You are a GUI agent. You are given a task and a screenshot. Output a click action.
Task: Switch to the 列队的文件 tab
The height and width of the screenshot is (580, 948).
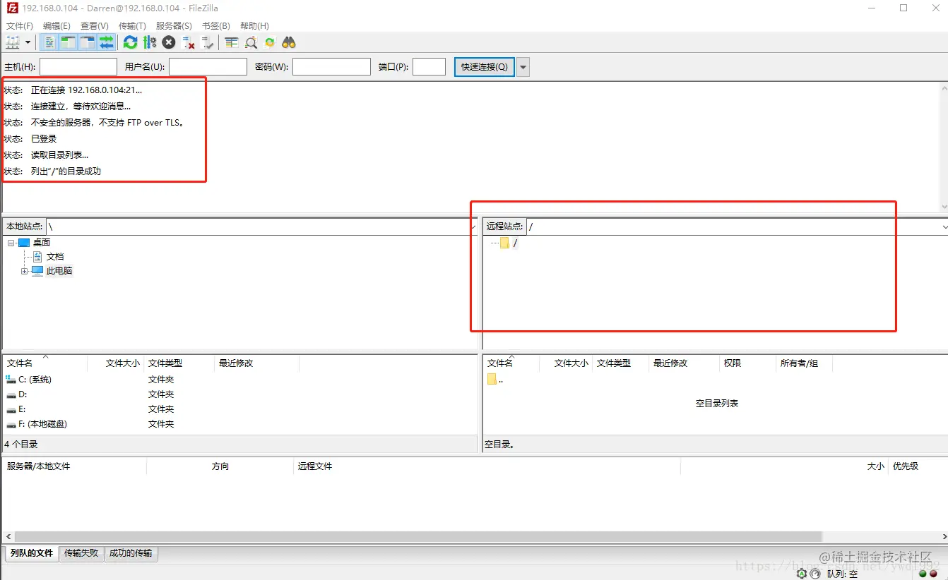(x=32, y=553)
